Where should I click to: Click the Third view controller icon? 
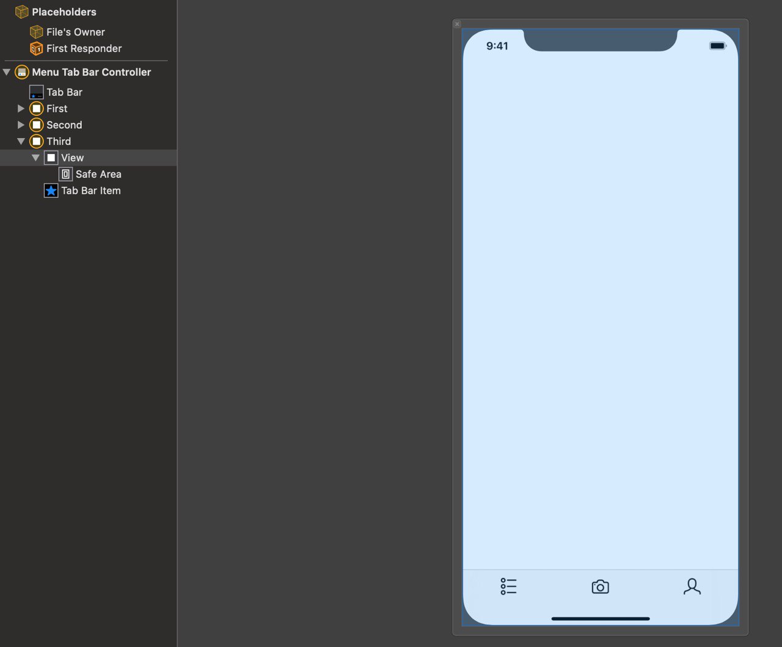[x=37, y=141]
